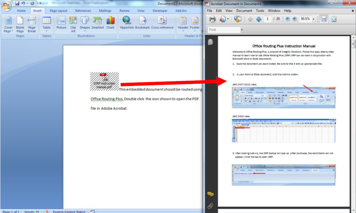Image resolution: width=356 pixels, height=213 pixels.
Task: Click the proofing status icon in Word status bar
Action: (x=46, y=211)
